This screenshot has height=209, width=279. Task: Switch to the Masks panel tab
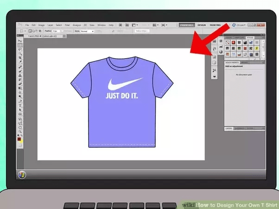[244, 62]
